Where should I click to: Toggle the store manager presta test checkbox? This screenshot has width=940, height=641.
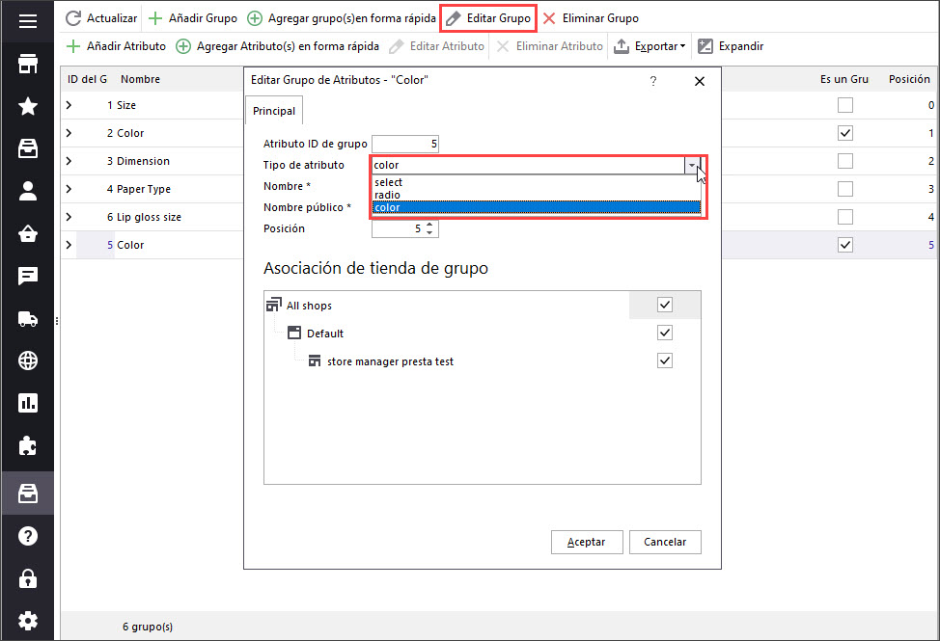(x=665, y=361)
